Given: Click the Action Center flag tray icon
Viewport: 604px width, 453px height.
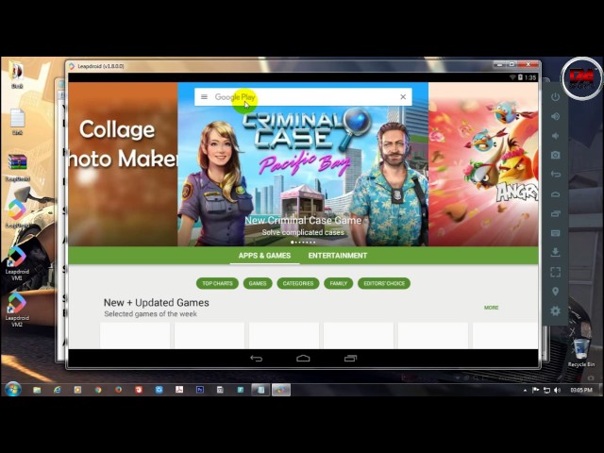Looking at the screenshot, I should point(535,390).
